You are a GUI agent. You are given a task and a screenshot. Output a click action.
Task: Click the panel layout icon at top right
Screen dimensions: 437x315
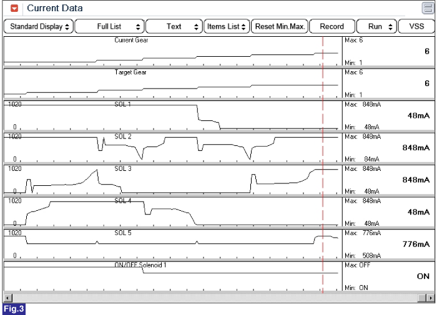click(428, 8)
